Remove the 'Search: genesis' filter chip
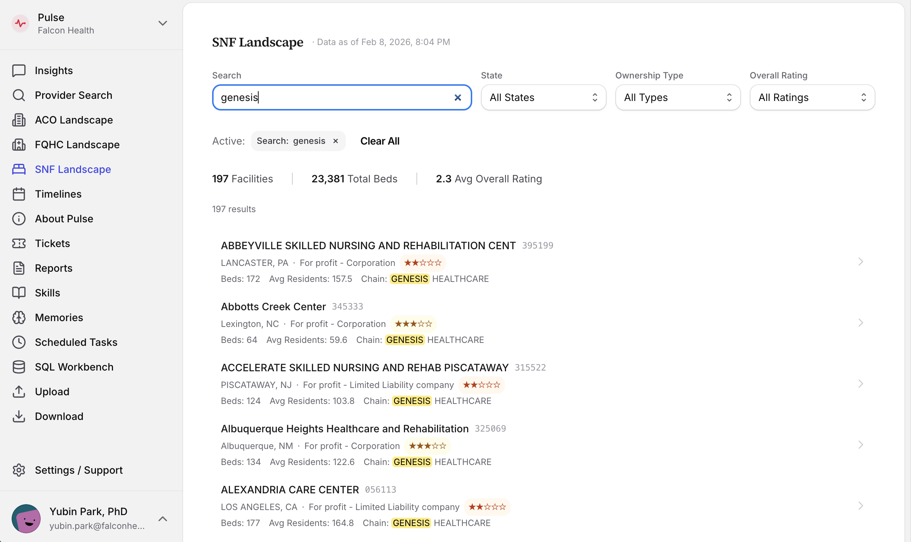 (x=336, y=141)
